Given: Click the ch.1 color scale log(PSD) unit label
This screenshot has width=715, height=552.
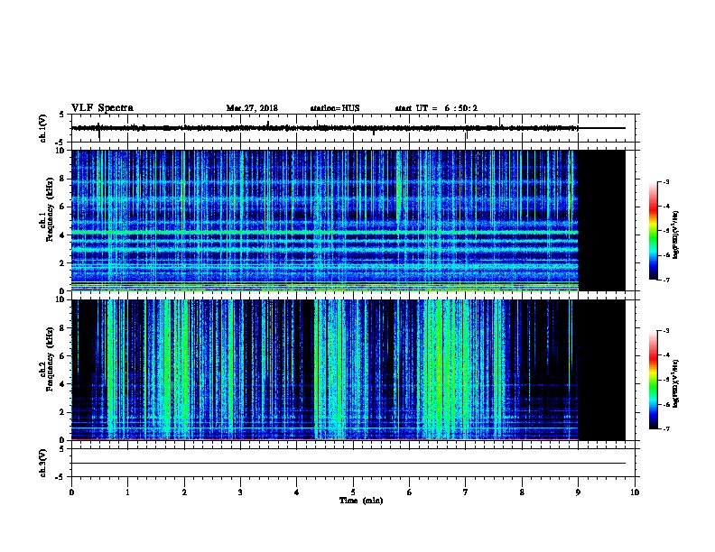Looking at the screenshot, I should pyautogui.click(x=675, y=235).
